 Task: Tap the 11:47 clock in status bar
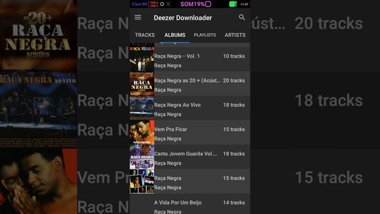point(244,4)
